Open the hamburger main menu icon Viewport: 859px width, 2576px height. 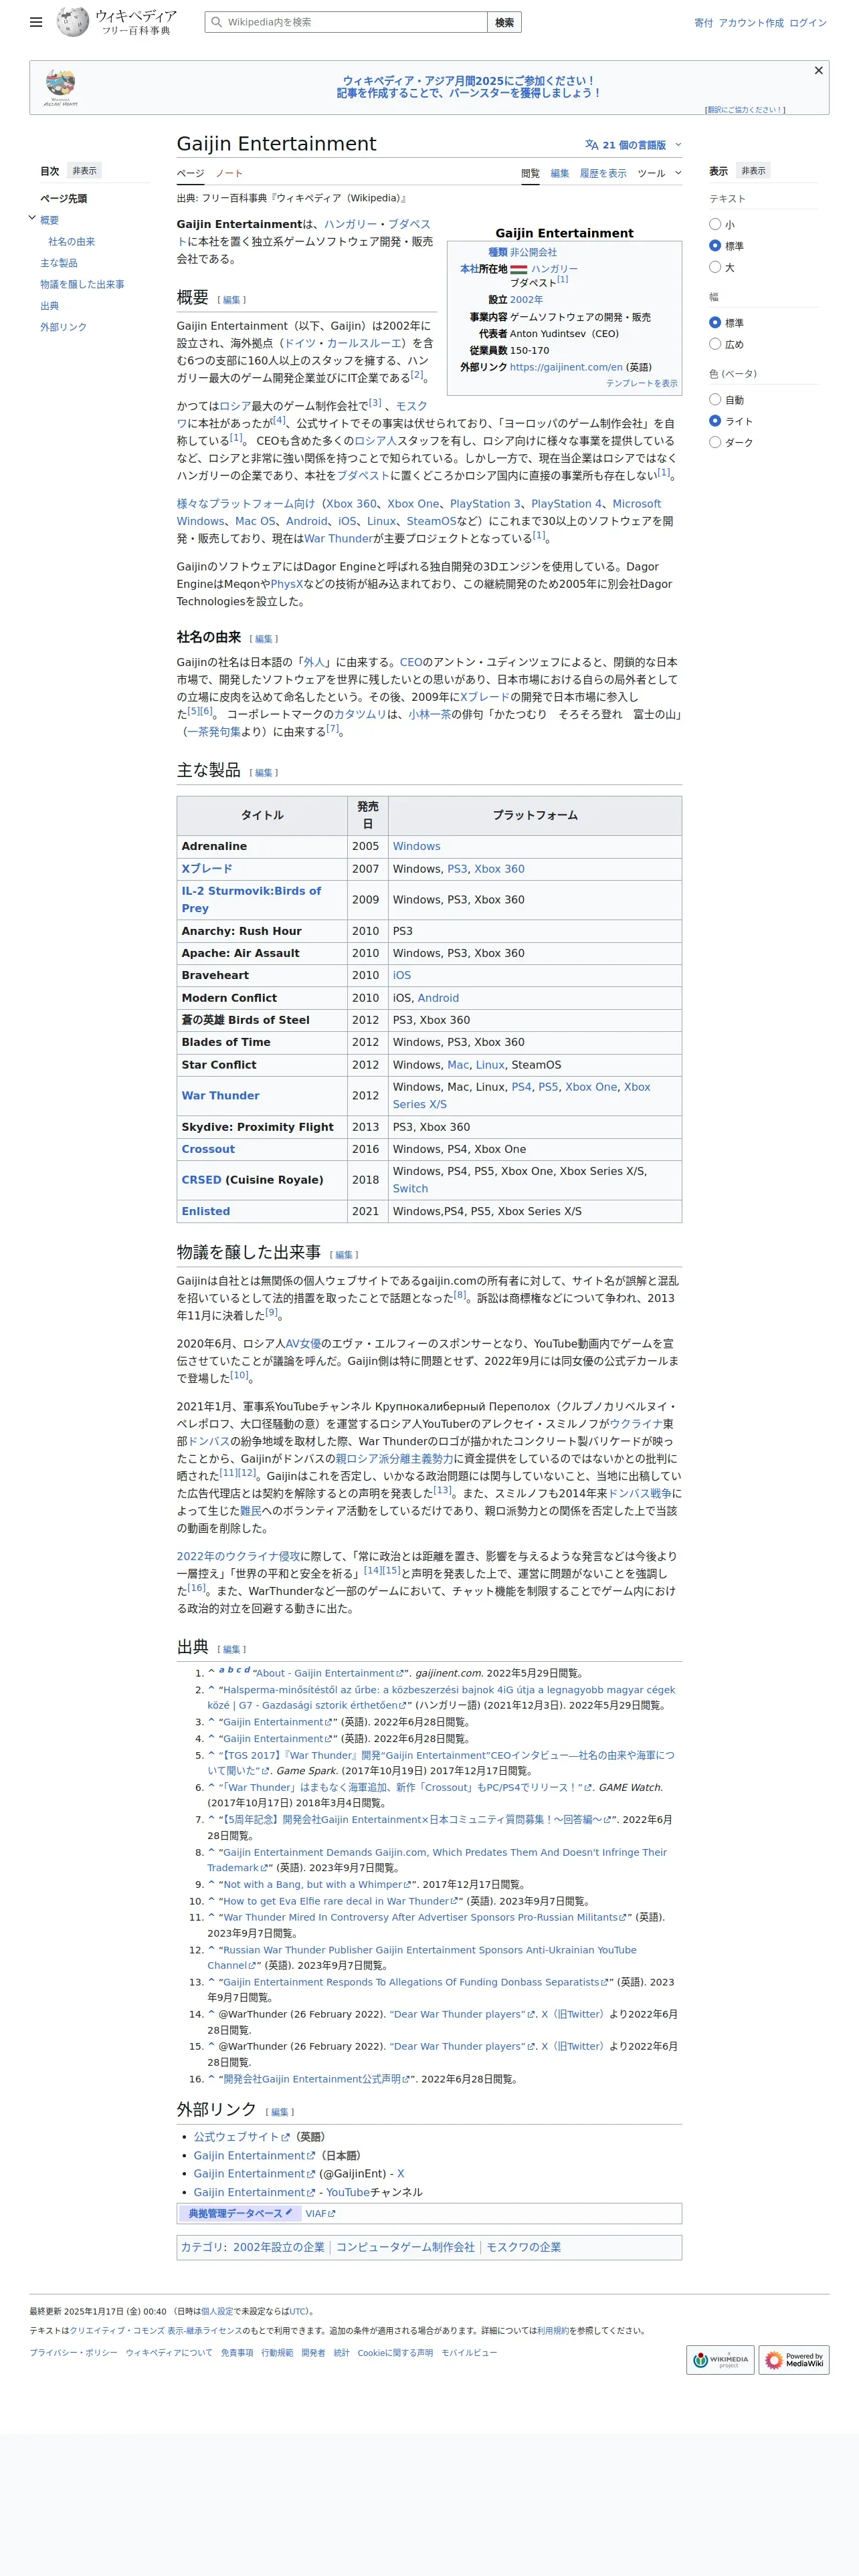36,22
